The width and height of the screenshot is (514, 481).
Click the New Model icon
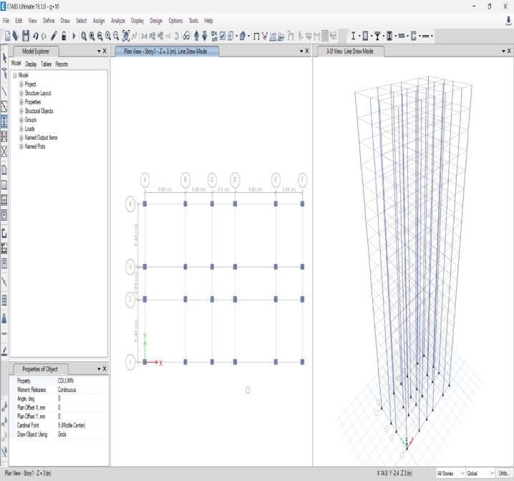[x=7, y=35]
